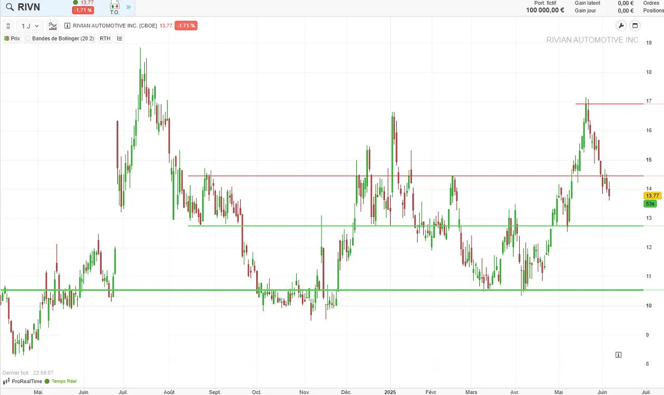Select the red resistance line near 14.5
The image size is (664, 395).
tap(415, 176)
